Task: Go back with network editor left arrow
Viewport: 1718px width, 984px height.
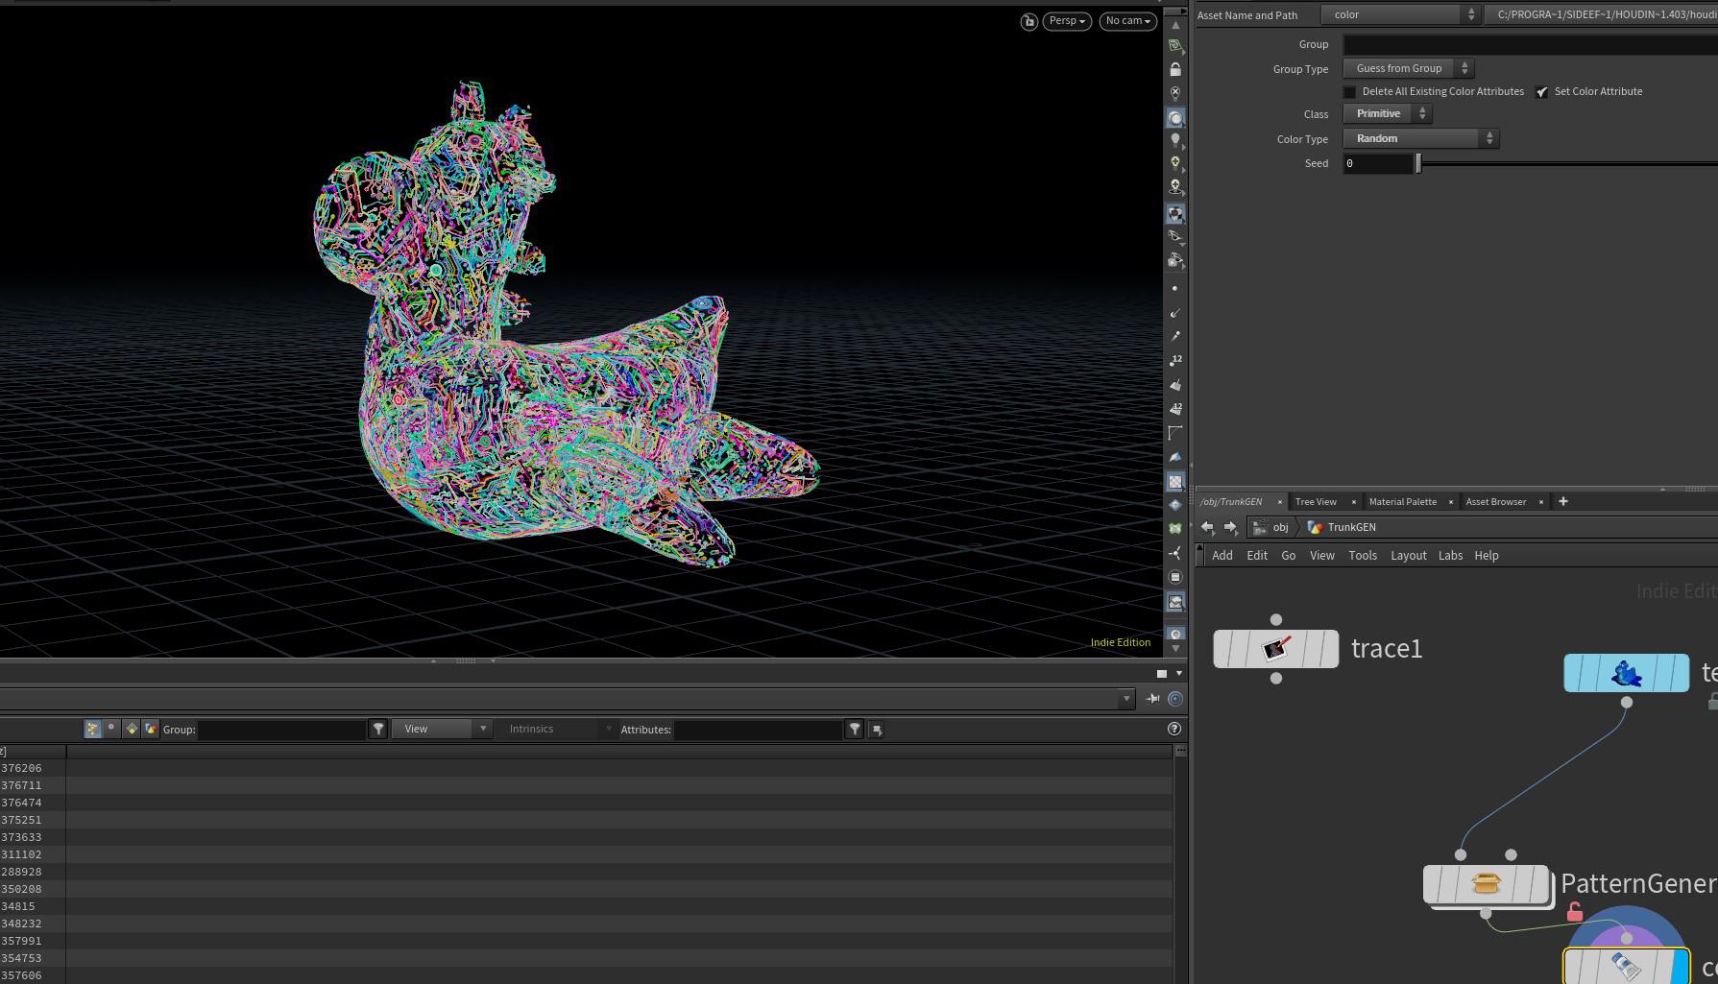Action: (x=1208, y=527)
